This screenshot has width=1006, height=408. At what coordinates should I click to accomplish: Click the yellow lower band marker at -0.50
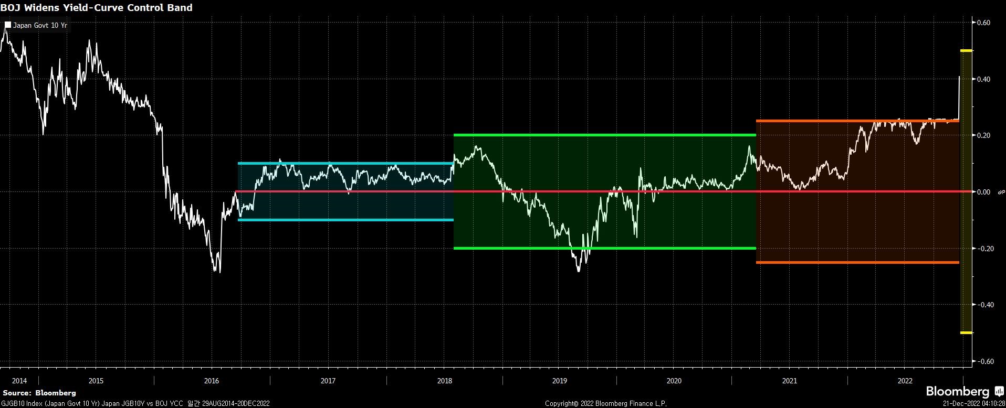click(x=967, y=332)
